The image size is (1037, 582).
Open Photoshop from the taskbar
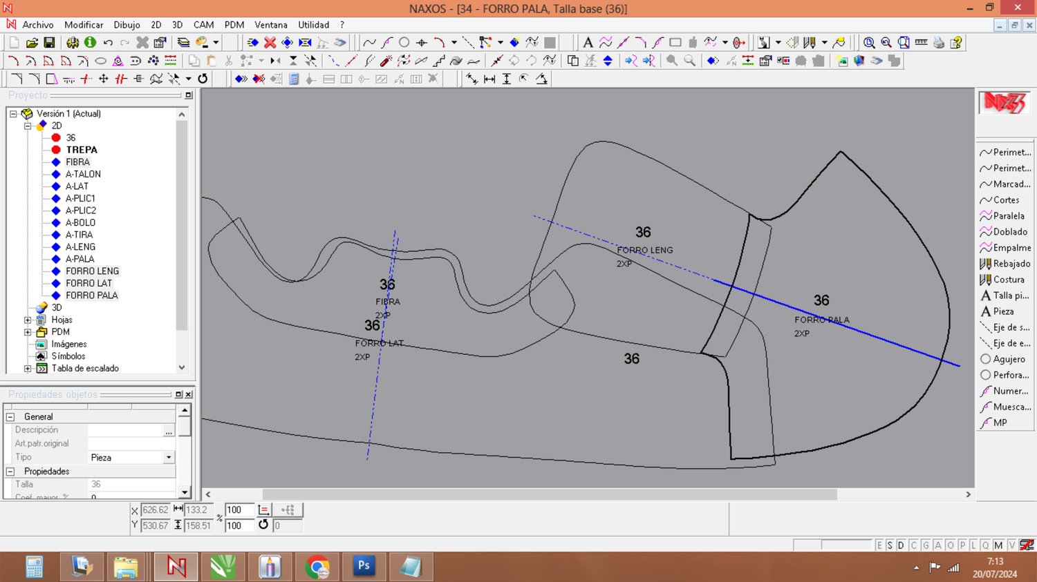point(364,567)
